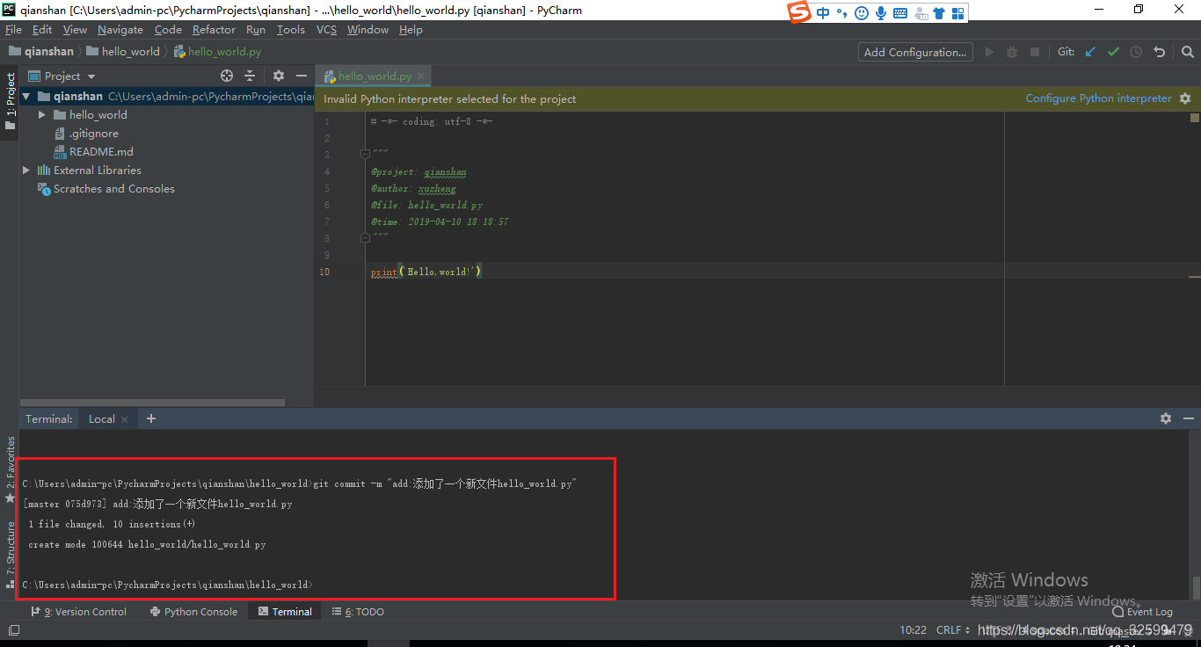Open the 7: Structure side tab
Screen dimensions: 1201x647
pyautogui.click(x=10, y=555)
